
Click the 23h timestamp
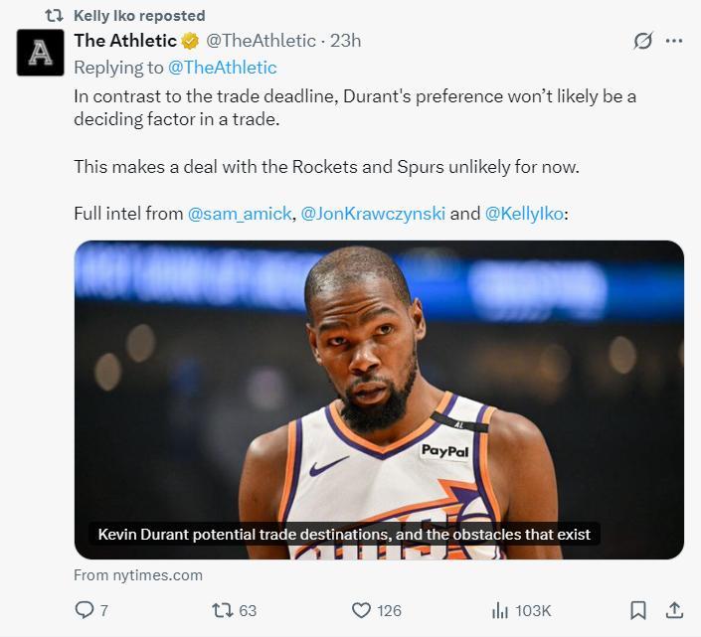[345, 41]
